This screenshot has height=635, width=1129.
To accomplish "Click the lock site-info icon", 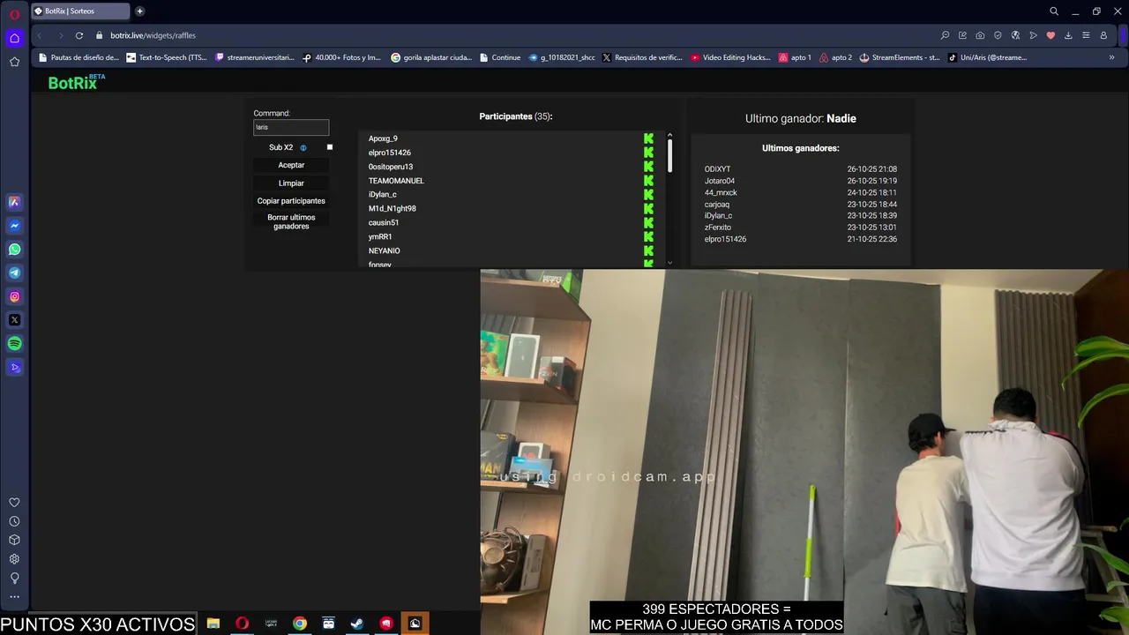I will click(100, 35).
